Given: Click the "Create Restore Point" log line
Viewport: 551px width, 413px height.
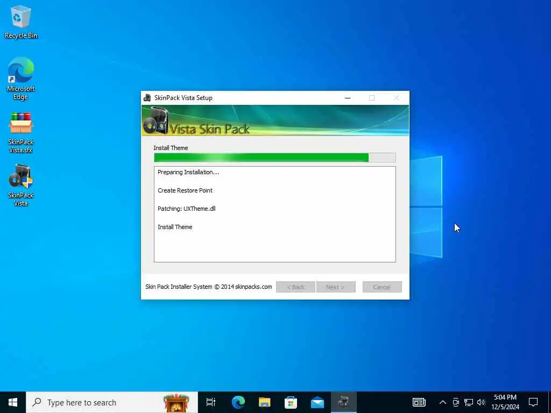Looking at the screenshot, I should pyautogui.click(x=185, y=190).
